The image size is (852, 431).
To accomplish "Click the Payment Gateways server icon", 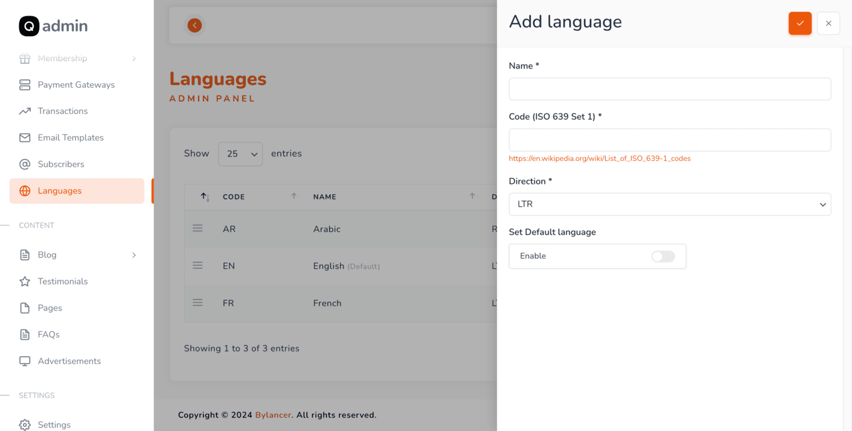I will coord(25,85).
